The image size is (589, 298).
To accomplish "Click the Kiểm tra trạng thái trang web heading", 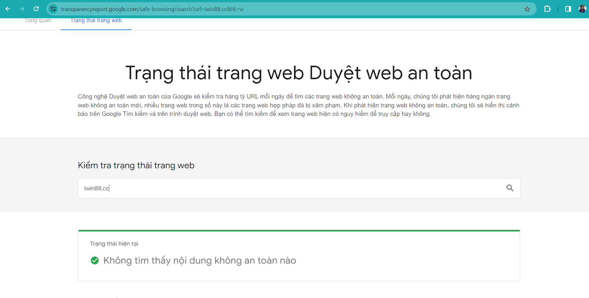I will click(x=136, y=166).
